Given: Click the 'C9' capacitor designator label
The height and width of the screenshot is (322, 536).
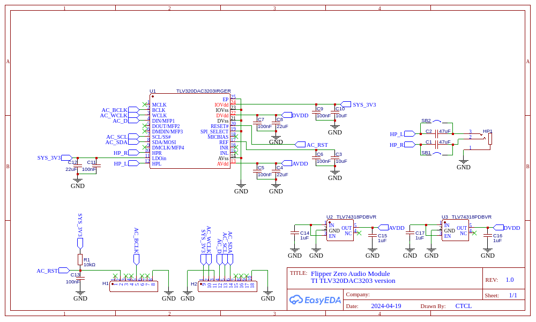Looking at the screenshot, I should point(320,109).
